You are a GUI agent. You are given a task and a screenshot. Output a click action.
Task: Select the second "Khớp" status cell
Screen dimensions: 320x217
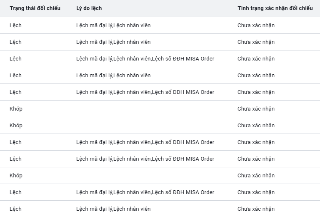(16, 125)
